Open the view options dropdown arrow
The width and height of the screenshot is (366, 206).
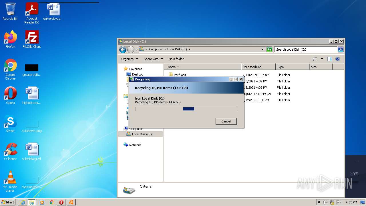tap(322, 59)
